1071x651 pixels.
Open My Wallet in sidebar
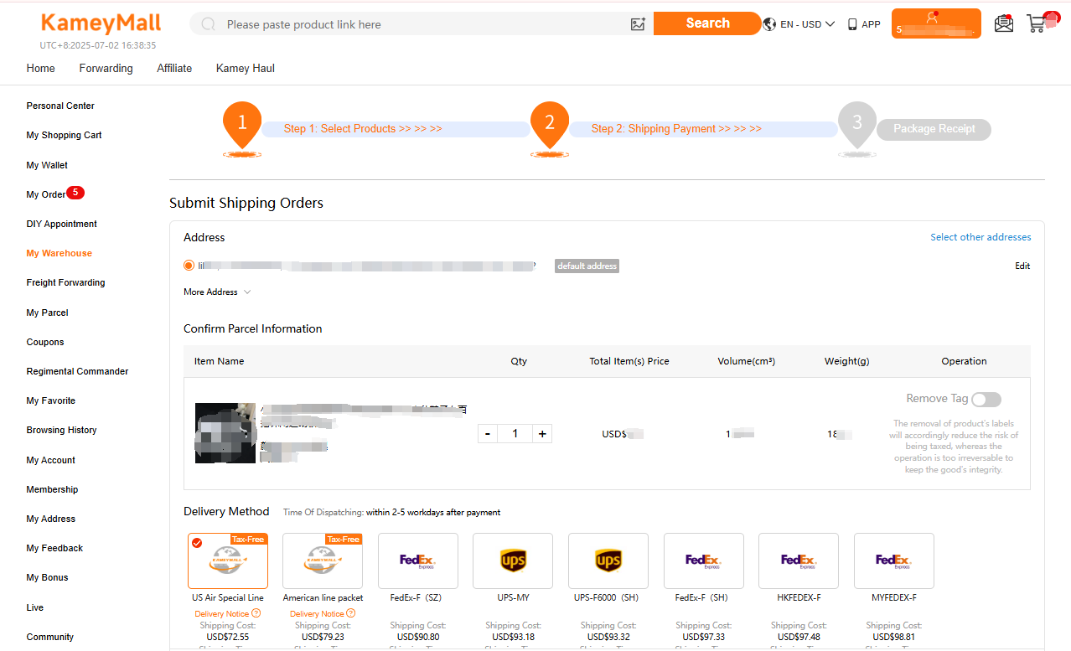(x=47, y=165)
